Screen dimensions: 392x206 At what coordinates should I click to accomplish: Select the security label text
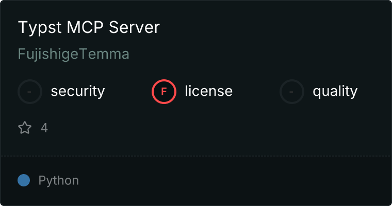[78, 92]
